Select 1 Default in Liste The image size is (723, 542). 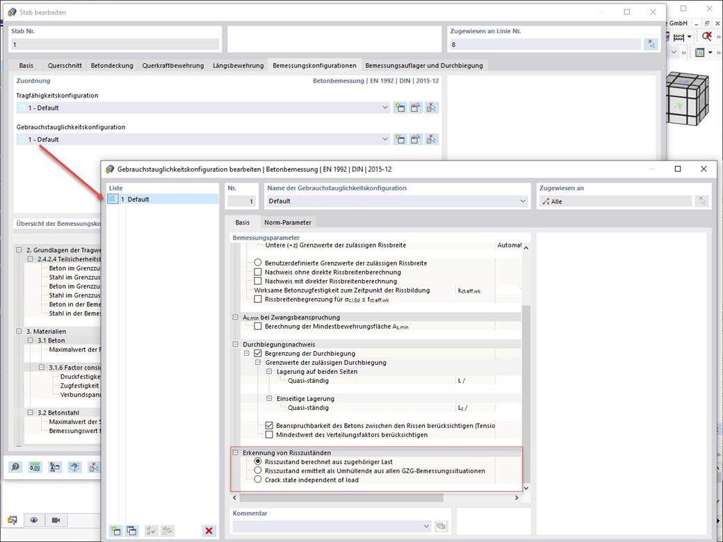[162, 199]
